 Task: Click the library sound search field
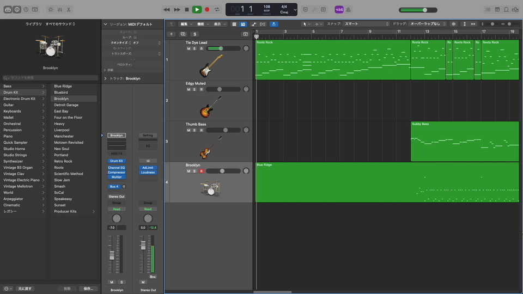point(50,78)
